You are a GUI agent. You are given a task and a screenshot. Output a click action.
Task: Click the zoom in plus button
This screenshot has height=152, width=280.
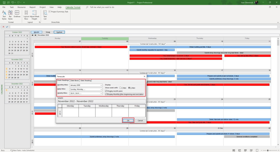tap(279, 151)
